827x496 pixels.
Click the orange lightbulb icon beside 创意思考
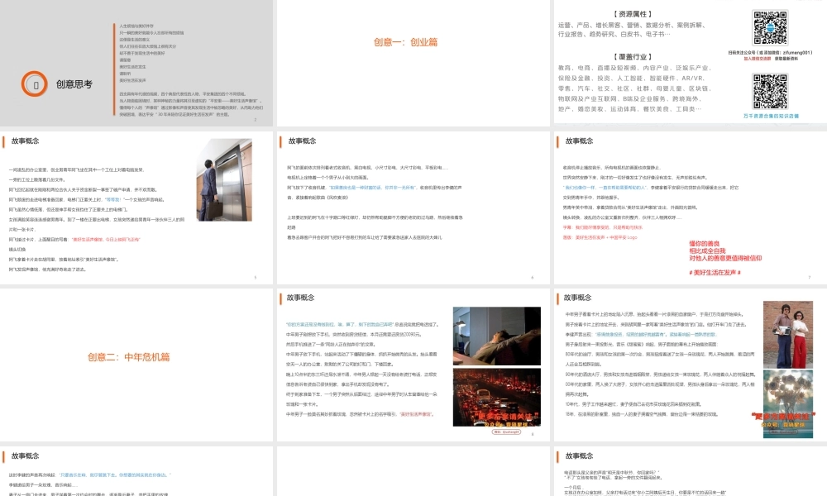33,83
